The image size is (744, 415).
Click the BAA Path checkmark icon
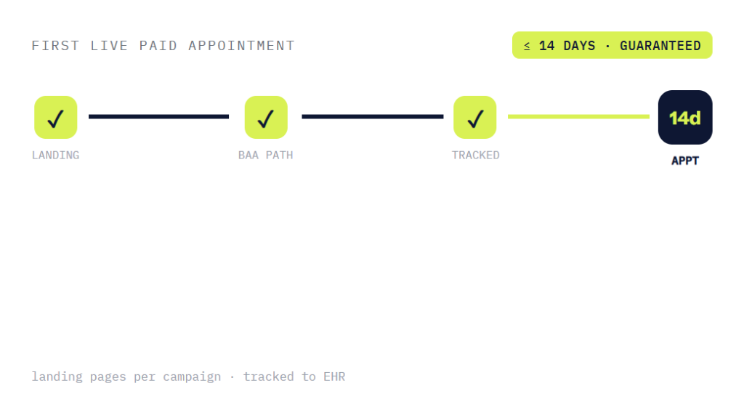click(x=266, y=117)
